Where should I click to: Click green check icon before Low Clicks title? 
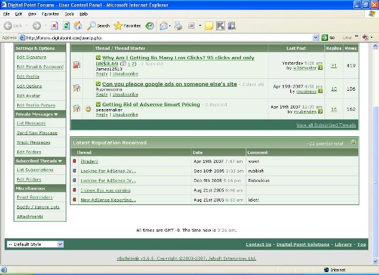coord(98,57)
